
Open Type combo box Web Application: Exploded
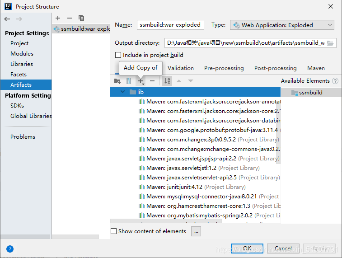(282, 25)
